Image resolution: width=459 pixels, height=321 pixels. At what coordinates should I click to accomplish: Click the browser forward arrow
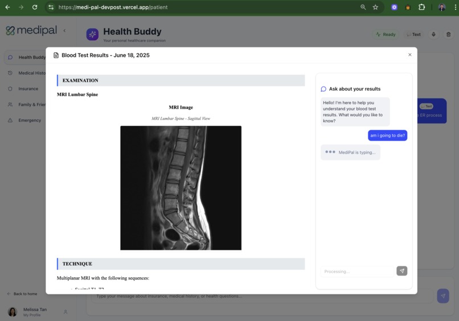pos(21,7)
